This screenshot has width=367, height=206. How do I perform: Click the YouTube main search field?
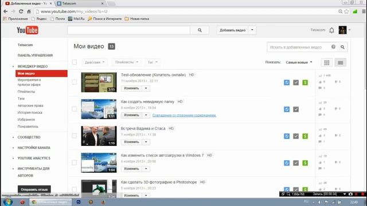[x=128, y=30]
